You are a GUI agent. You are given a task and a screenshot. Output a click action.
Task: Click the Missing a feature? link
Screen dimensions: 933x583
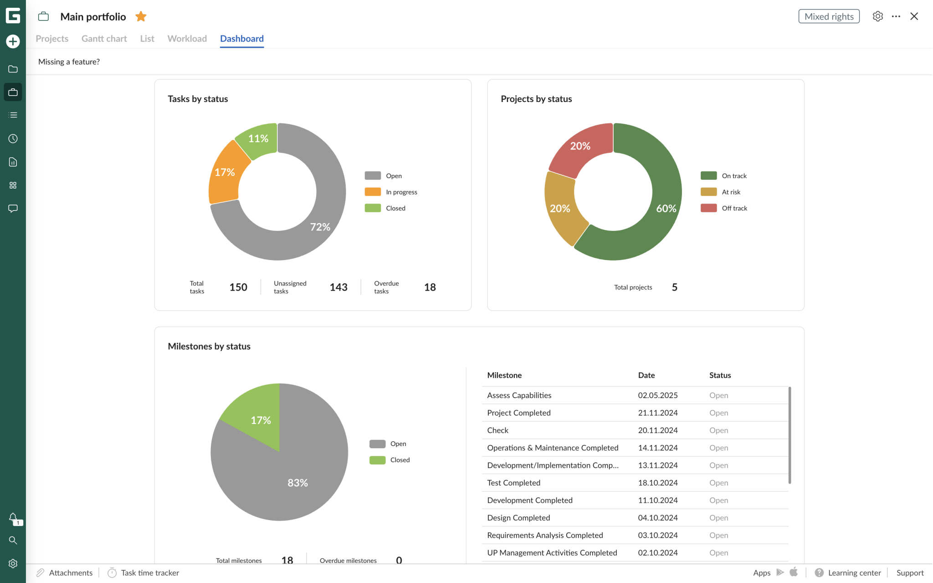[x=69, y=61]
